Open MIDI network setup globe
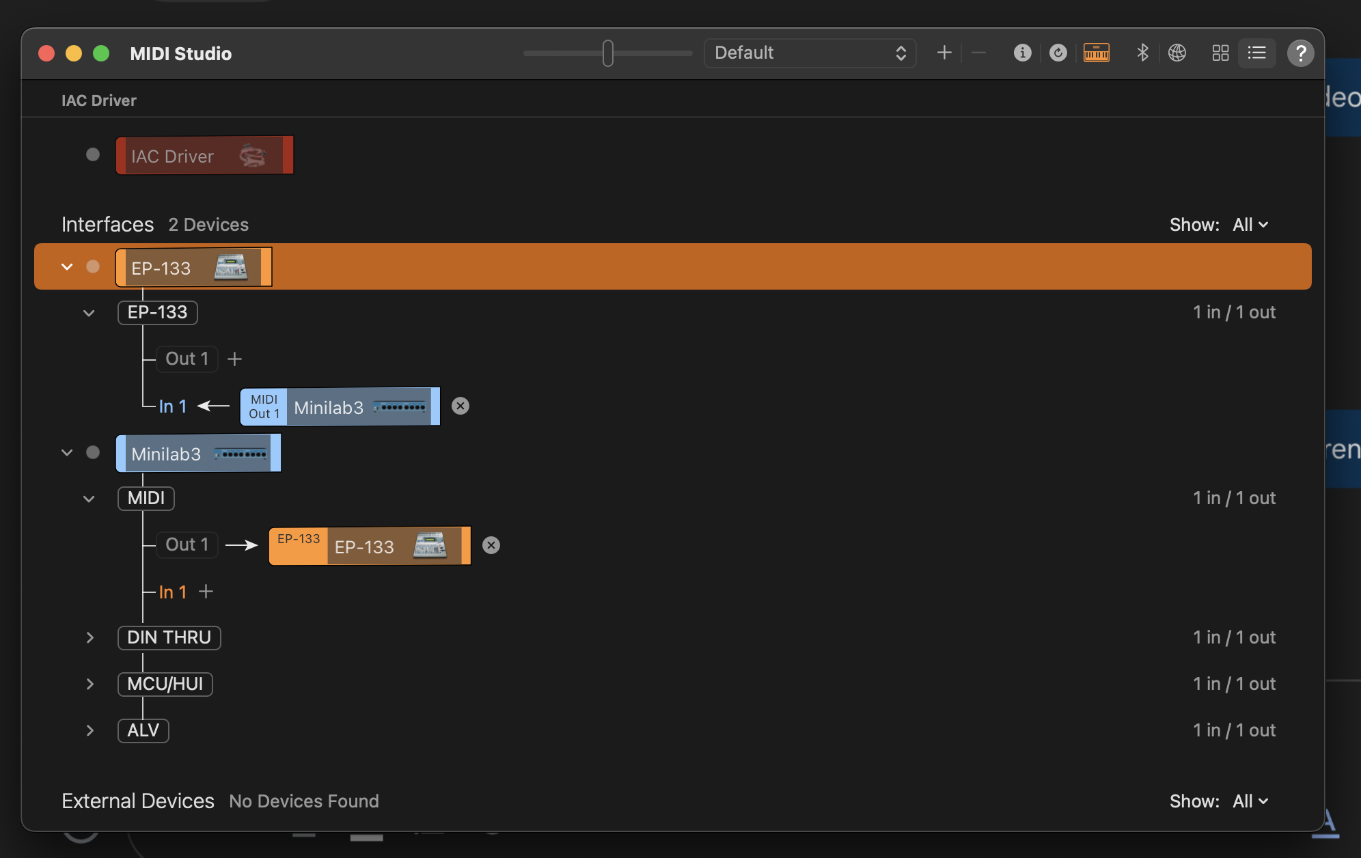 (x=1177, y=53)
